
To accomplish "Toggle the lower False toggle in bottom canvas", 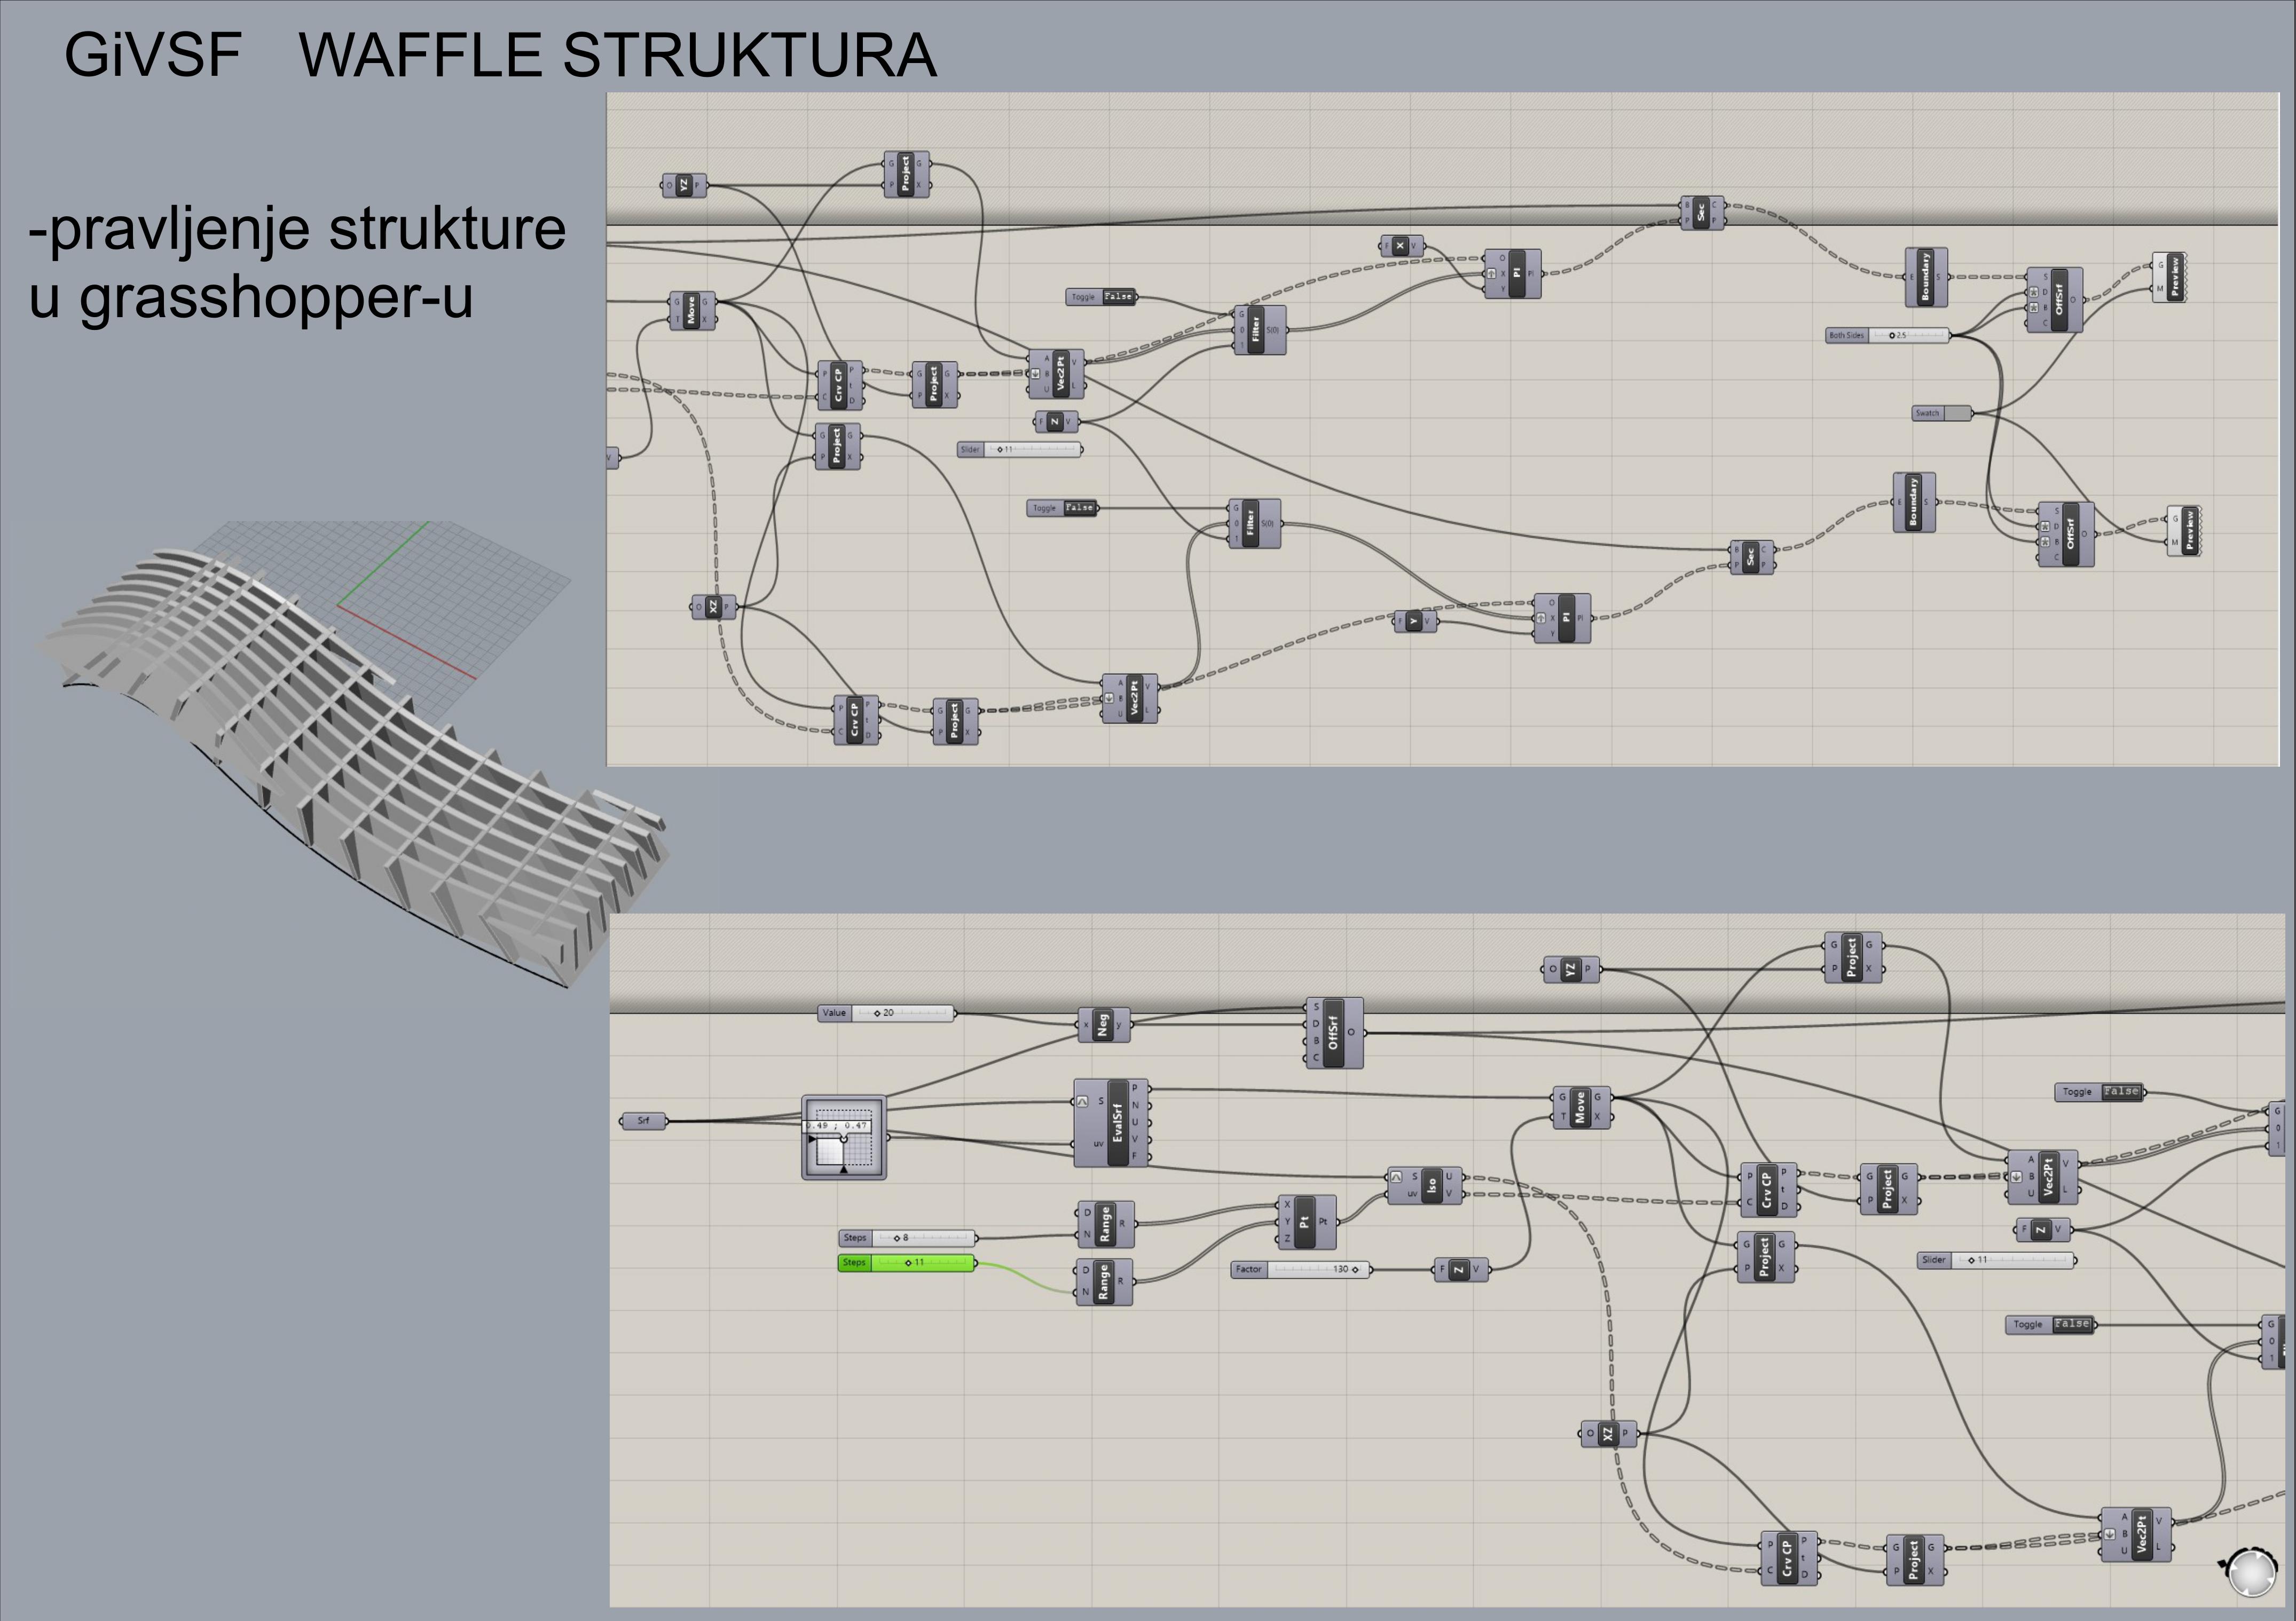I will tap(2051, 1324).
